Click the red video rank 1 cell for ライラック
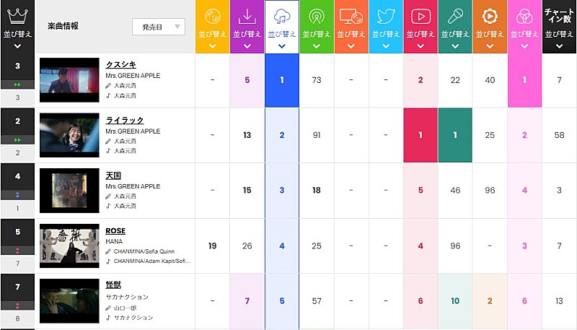The image size is (577, 330). [x=420, y=135]
